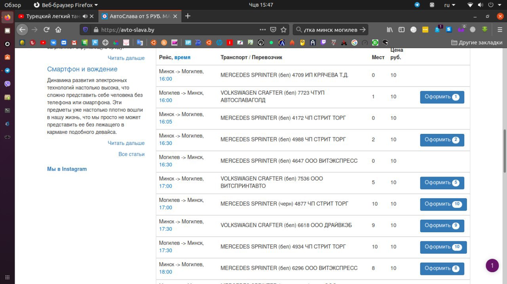Open Другие закладки bookmarks folder
The width and height of the screenshot is (507, 284).
pos(477,42)
